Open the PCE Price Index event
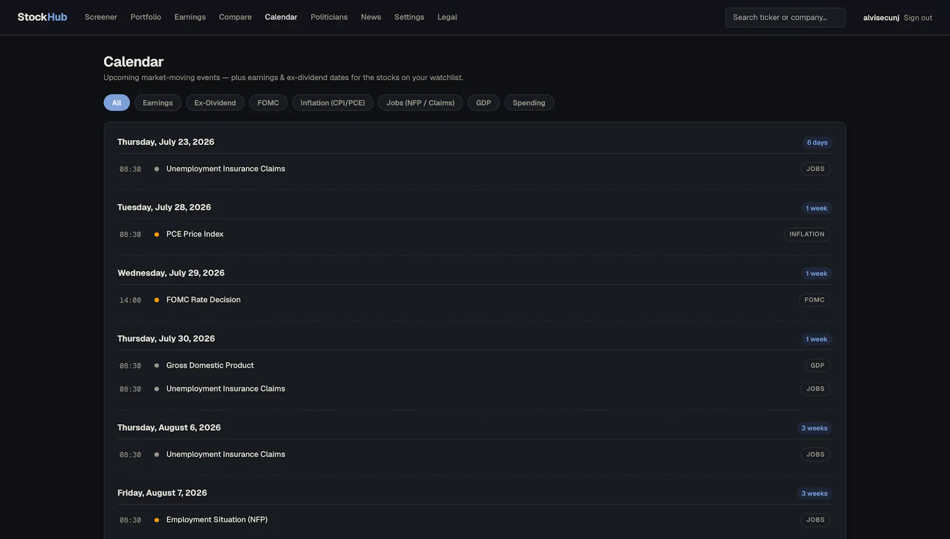This screenshot has width=950, height=539. click(x=475, y=234)
